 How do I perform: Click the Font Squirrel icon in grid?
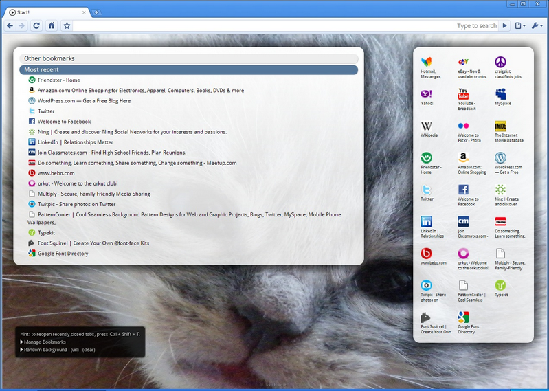[426, 317]
